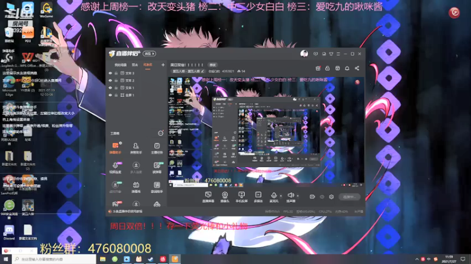Open toolbox more-options circle button

pyautogui.click(x=161, y=133)
